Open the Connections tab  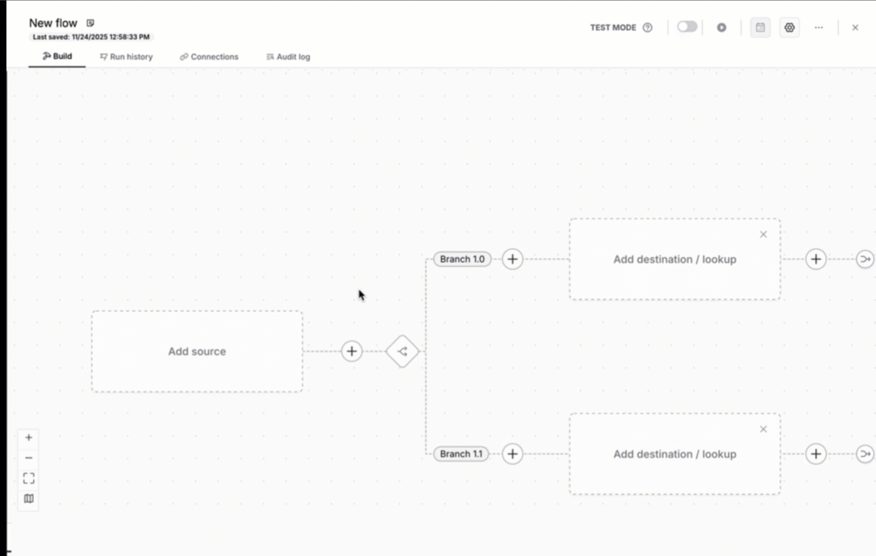[x=209, y=57]
